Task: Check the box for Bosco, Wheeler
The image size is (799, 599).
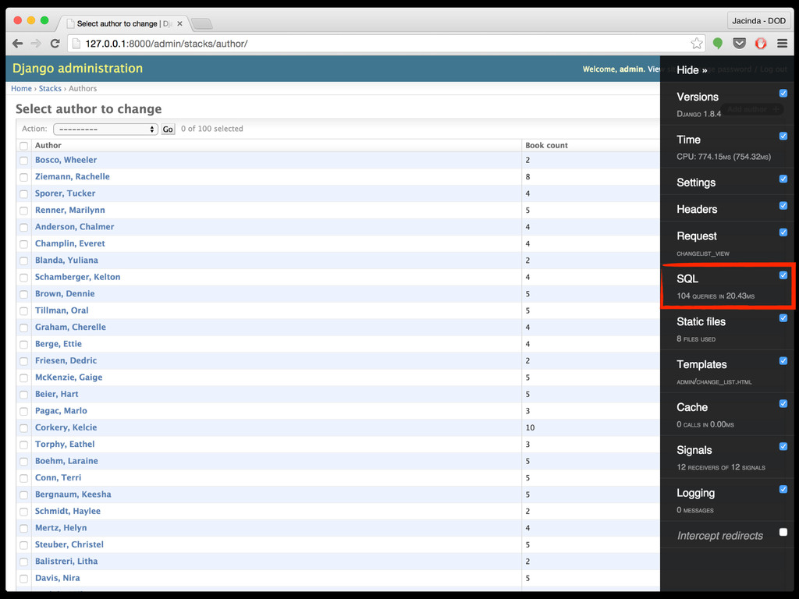Action: 24,161
